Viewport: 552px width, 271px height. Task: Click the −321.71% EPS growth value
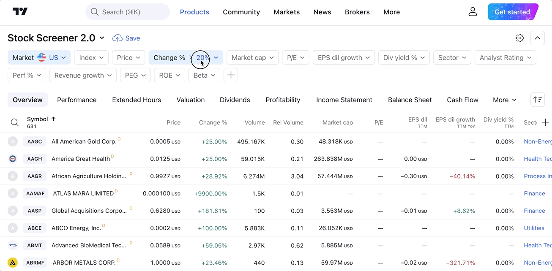460,263
